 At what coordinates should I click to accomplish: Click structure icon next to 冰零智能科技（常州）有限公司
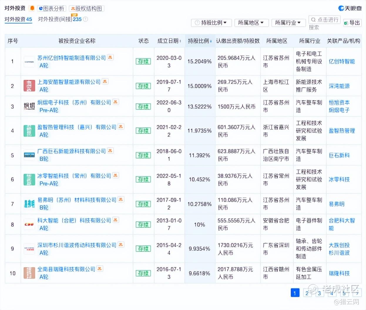point(115,175)
